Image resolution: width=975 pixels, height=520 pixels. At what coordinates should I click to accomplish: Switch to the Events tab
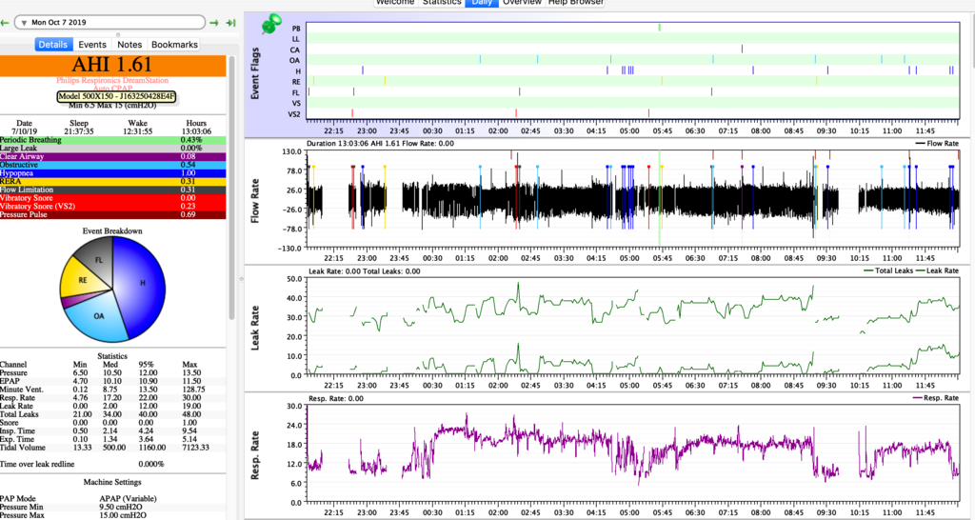pyautogui.click(x=92, y=45)
